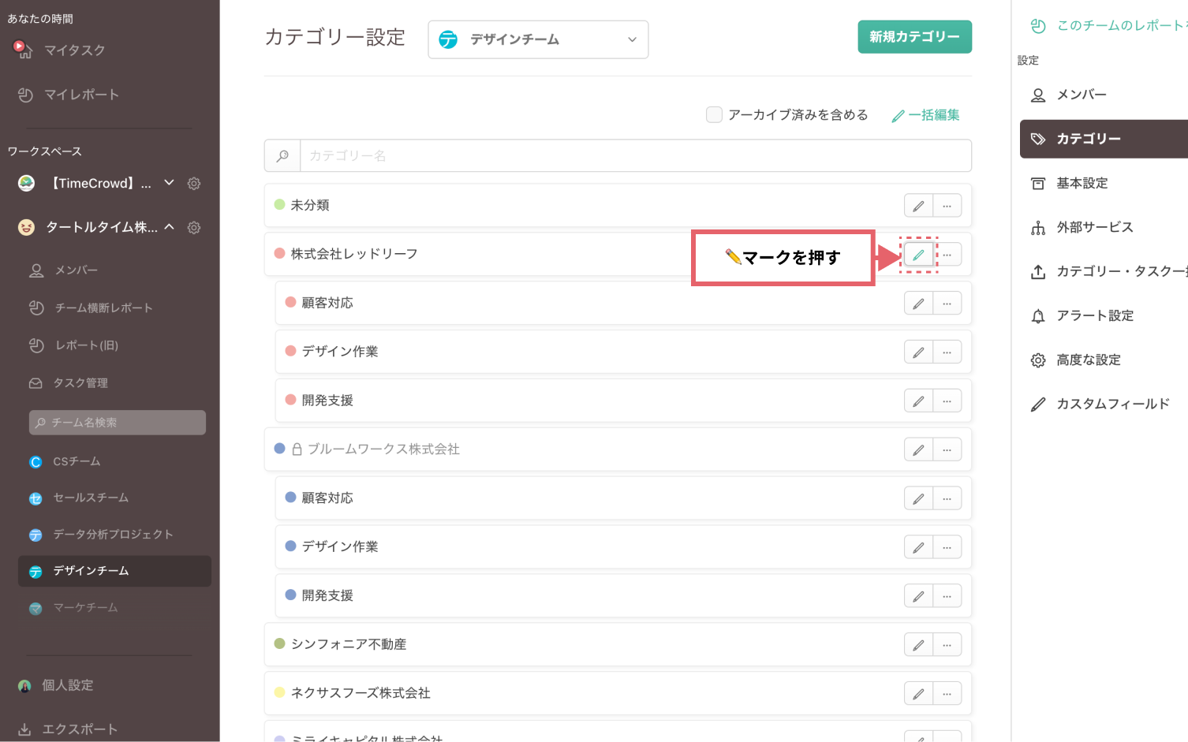Select CSチーム in the sidebar
1188x742 pixels.
(77, 461)
